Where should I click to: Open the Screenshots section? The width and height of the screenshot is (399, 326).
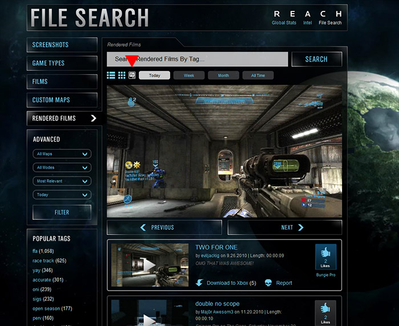click(62, 45)
